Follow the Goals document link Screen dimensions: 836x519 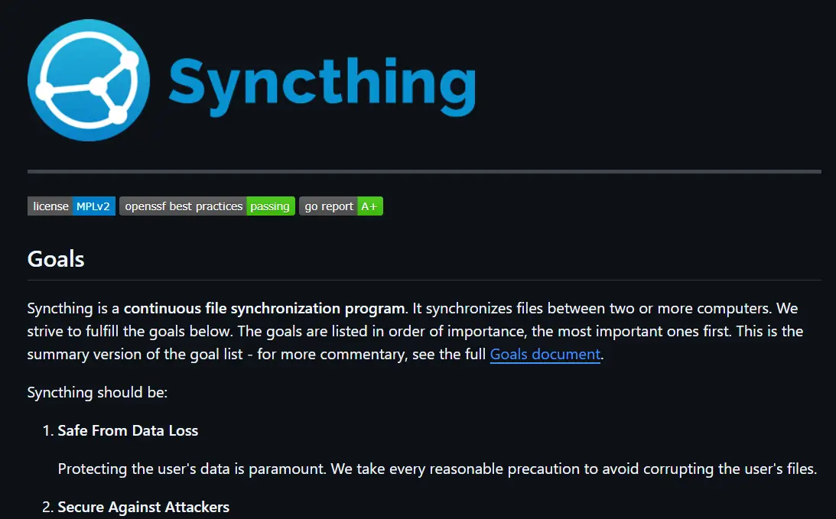coord(545,355)
